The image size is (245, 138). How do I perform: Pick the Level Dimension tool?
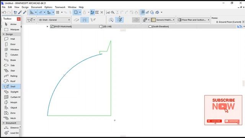pos(11,133)
